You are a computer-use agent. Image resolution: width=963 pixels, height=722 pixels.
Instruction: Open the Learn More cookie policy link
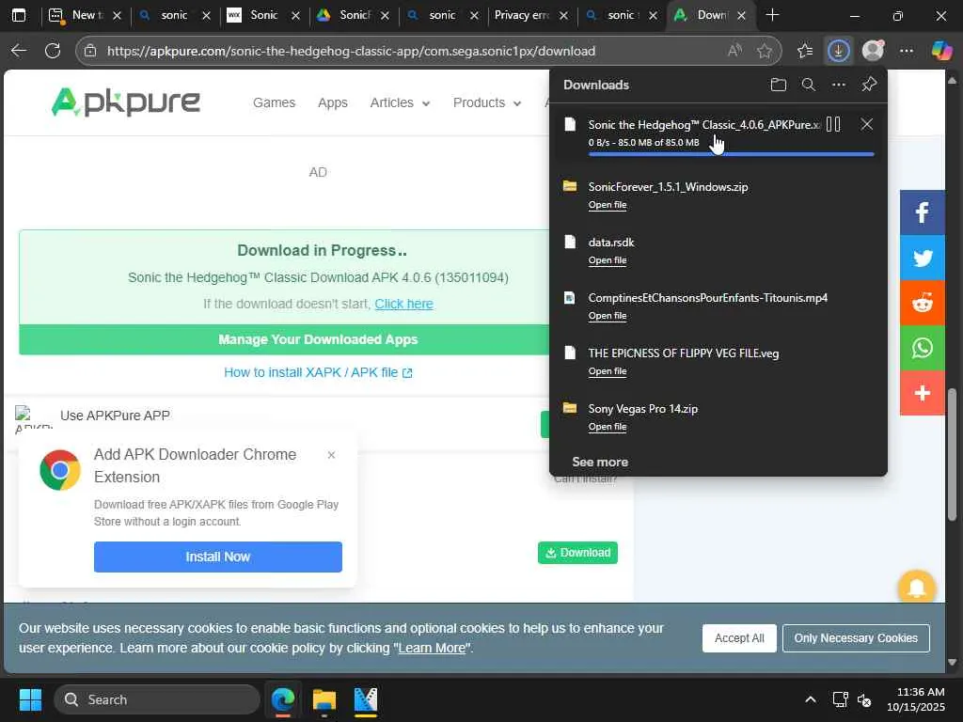(432, 649)
